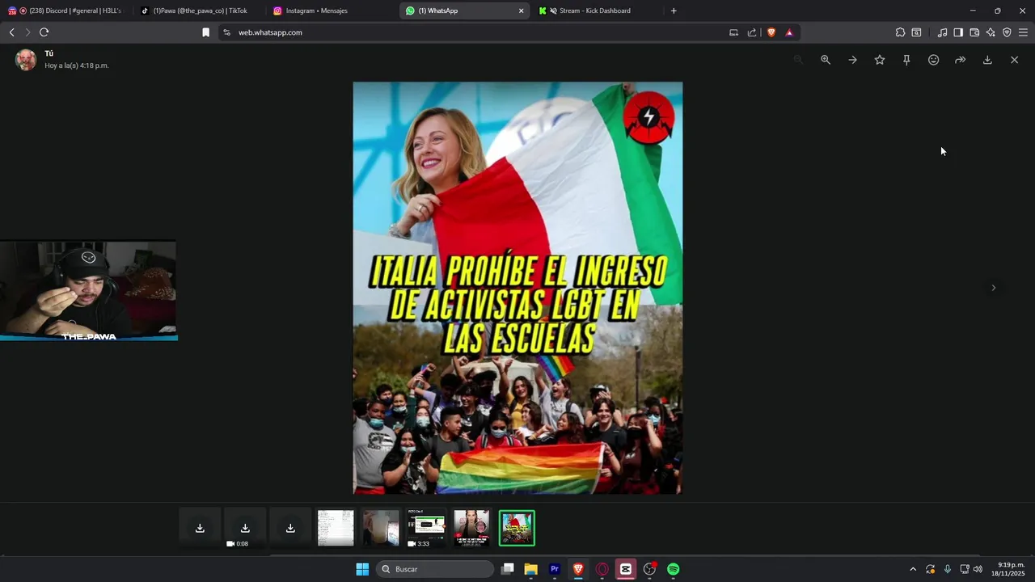The width and height of the screenshot is (1035, 582).
Task: React with the emoji smiley icon
Action: point(933,60)
